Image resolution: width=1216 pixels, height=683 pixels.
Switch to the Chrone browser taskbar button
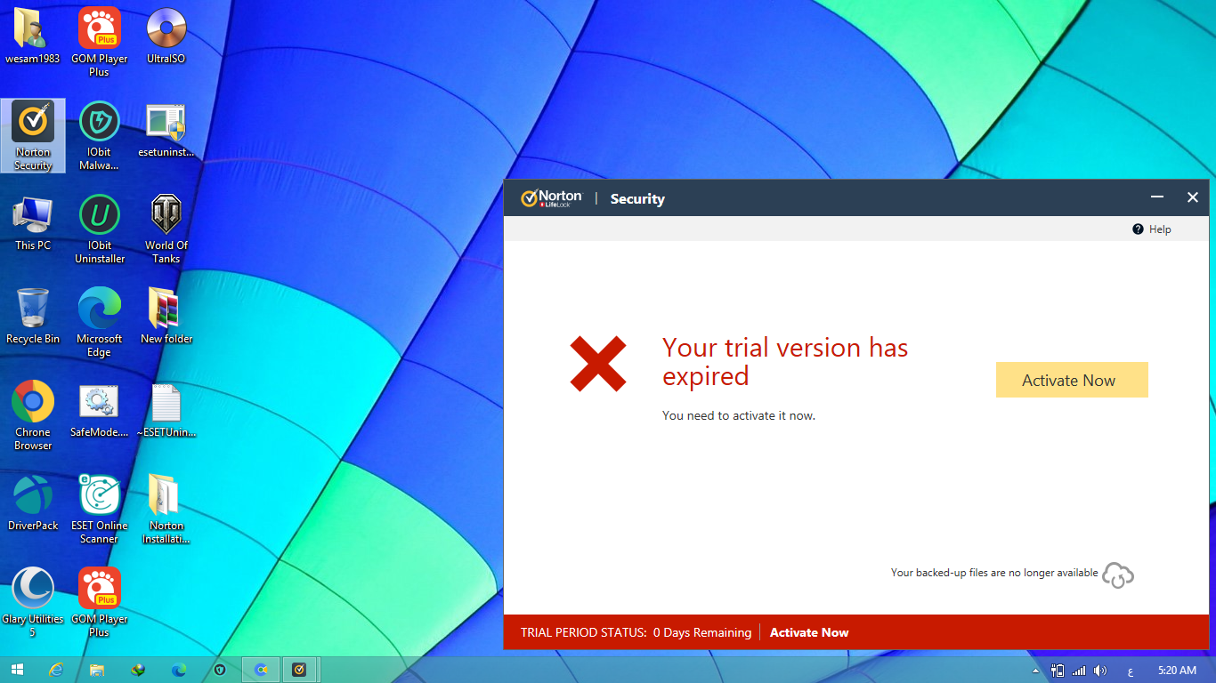coord(261,670)
